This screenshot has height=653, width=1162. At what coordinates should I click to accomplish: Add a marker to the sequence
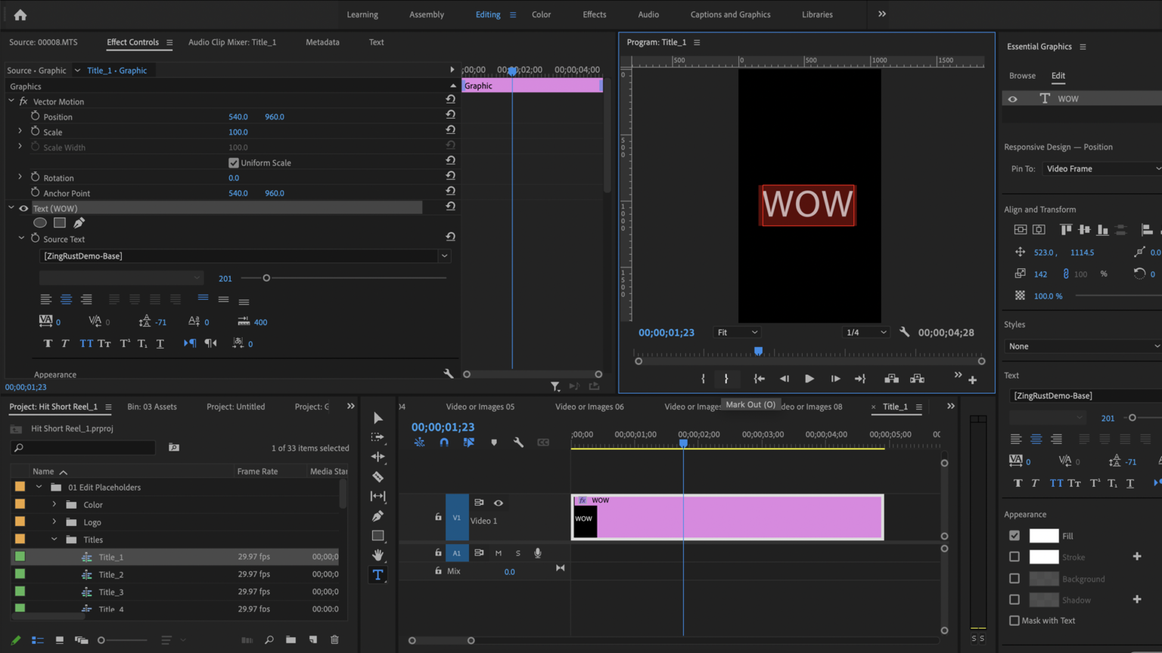494,442
